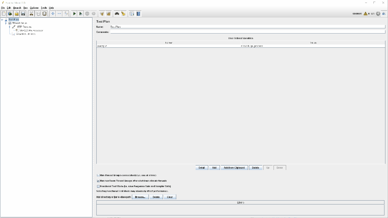Open the Edit menu

9,8
